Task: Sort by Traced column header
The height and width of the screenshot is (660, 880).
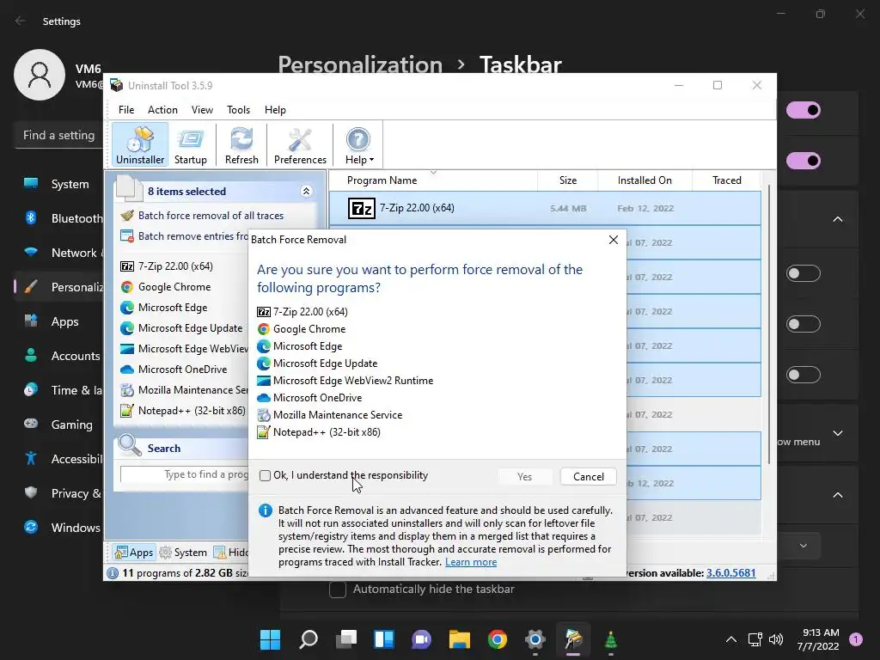Action: pos(727,180)
